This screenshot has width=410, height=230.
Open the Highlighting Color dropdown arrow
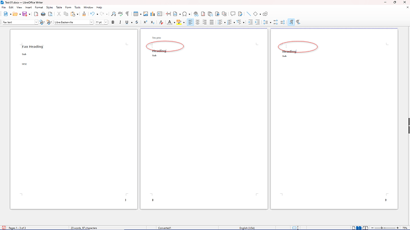[184, 23]
